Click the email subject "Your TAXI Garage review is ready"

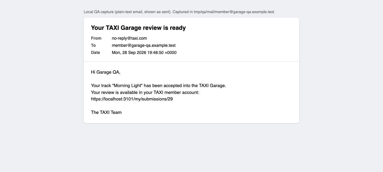click(x=138, y=28)
